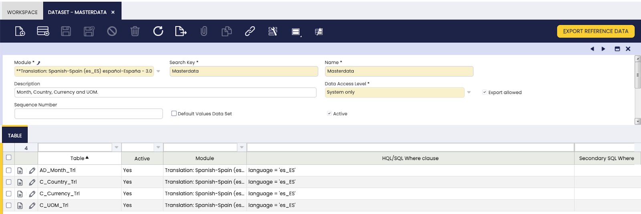Close the form view

628,49
